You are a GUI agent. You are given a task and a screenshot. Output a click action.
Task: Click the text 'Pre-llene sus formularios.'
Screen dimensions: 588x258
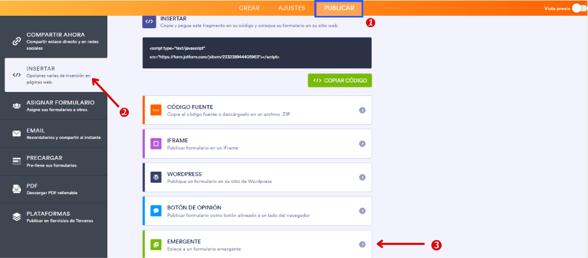tap(52, 165)
